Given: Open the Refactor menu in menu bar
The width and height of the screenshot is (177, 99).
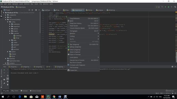Looking at the screenshot, I should pos(27,4).
